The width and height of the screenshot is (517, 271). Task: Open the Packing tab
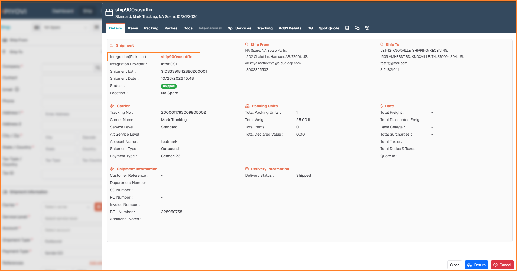[151, 28]
